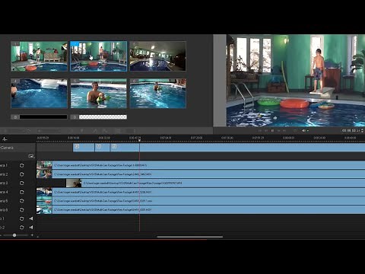
Task: Choose the black blank swatch labeled B
Action: click(39, 117)
